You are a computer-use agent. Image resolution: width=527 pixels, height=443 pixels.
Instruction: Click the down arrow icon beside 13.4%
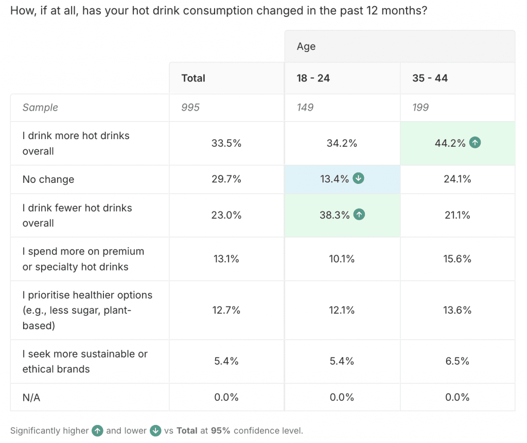click(359, 179)
